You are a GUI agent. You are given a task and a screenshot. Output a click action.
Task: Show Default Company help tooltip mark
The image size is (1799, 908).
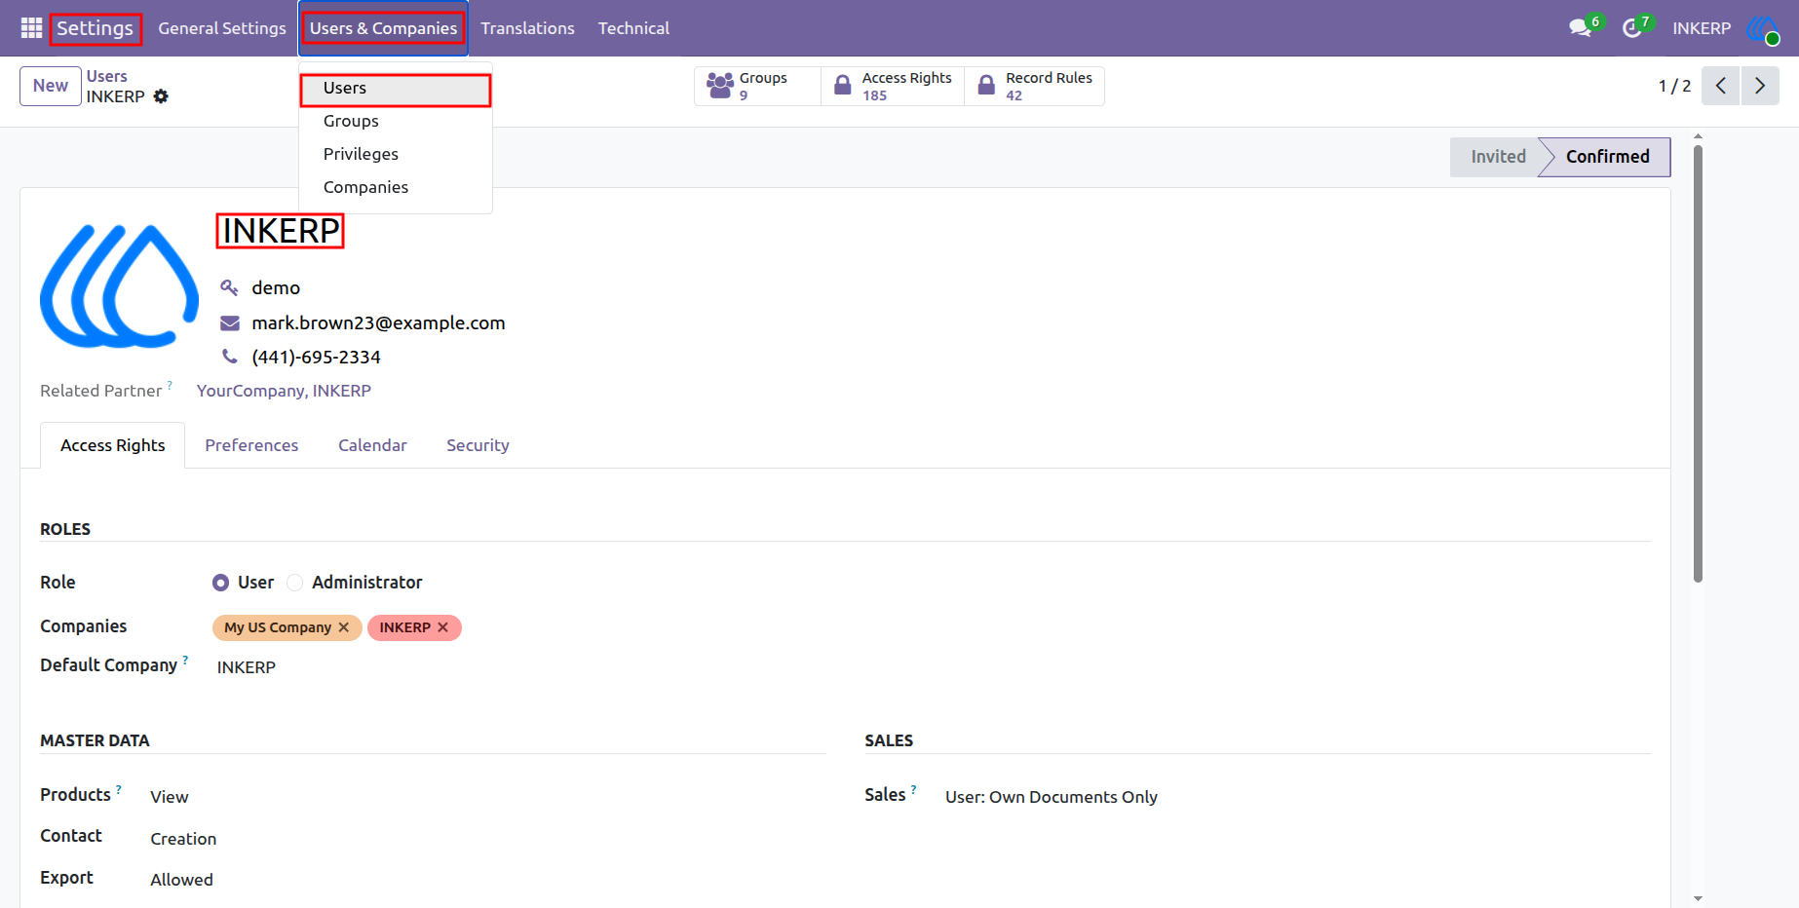pyautogui.click(x=185, y=660)
